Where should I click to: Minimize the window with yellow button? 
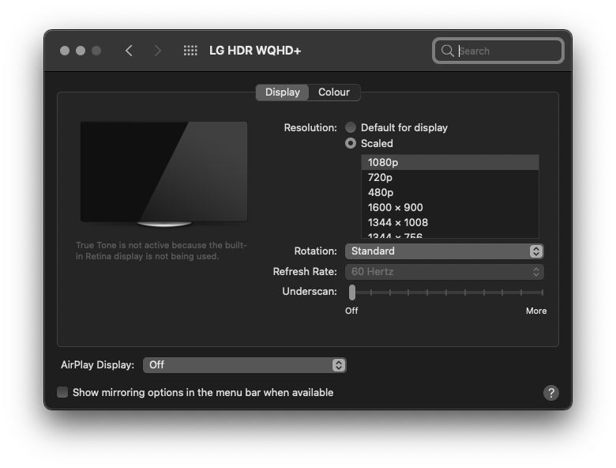[81, 51]
